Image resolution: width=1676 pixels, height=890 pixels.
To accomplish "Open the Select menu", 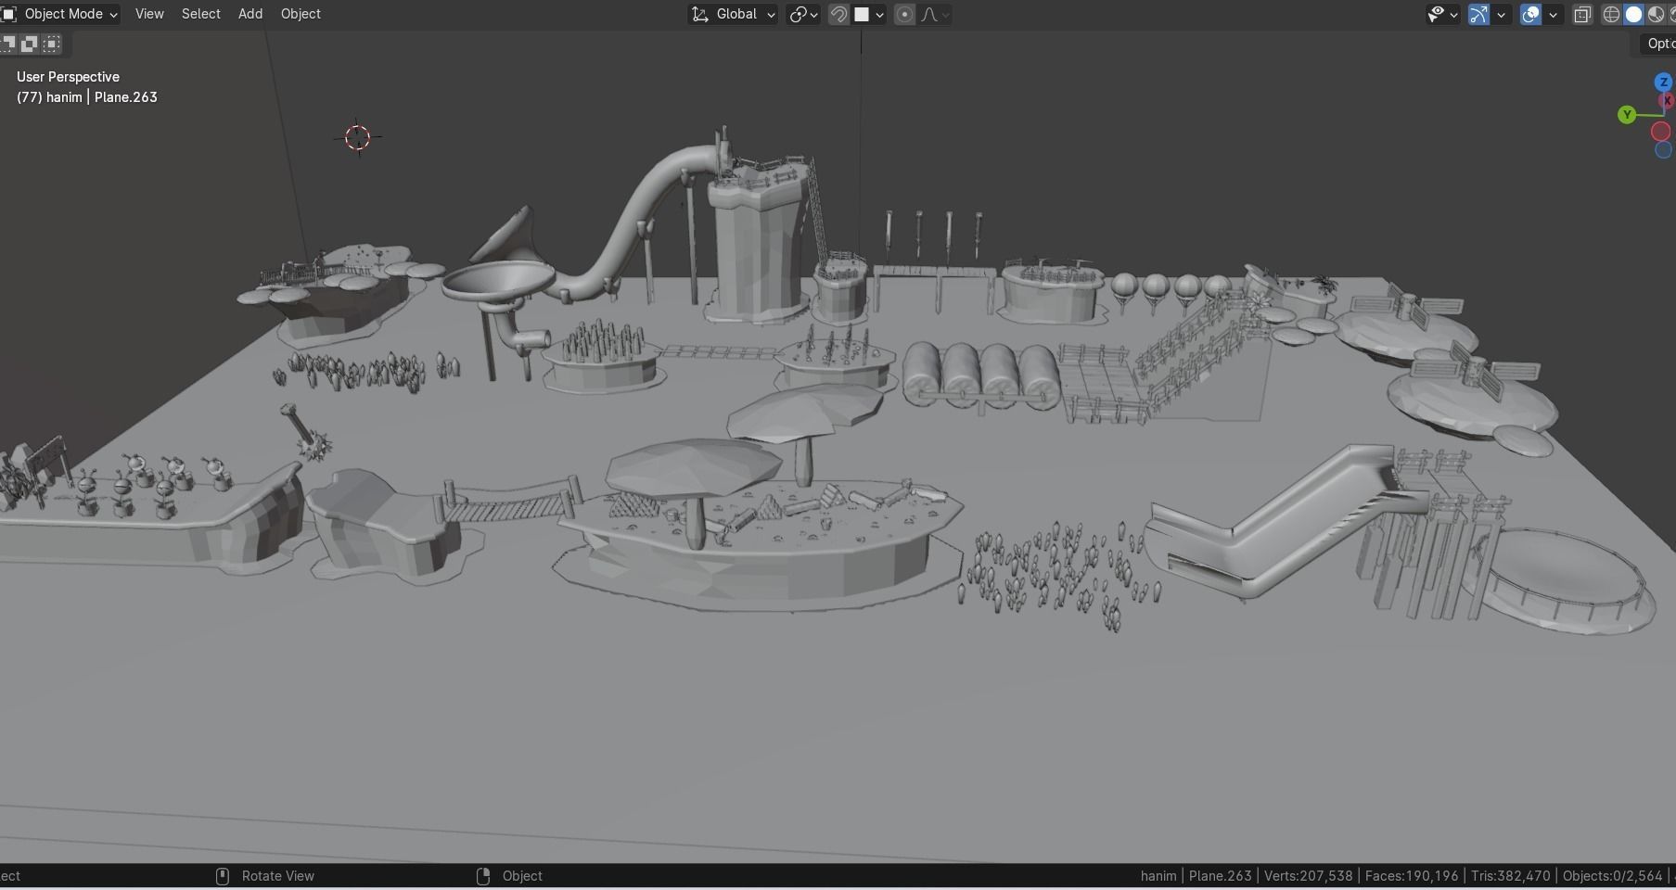I will pos(200,14).
